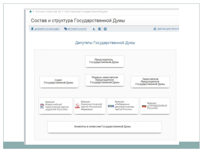The height and width of the screenshot is (152, 203).
Task: Share the page via the VKontakte icon
Action: [105, 29]
